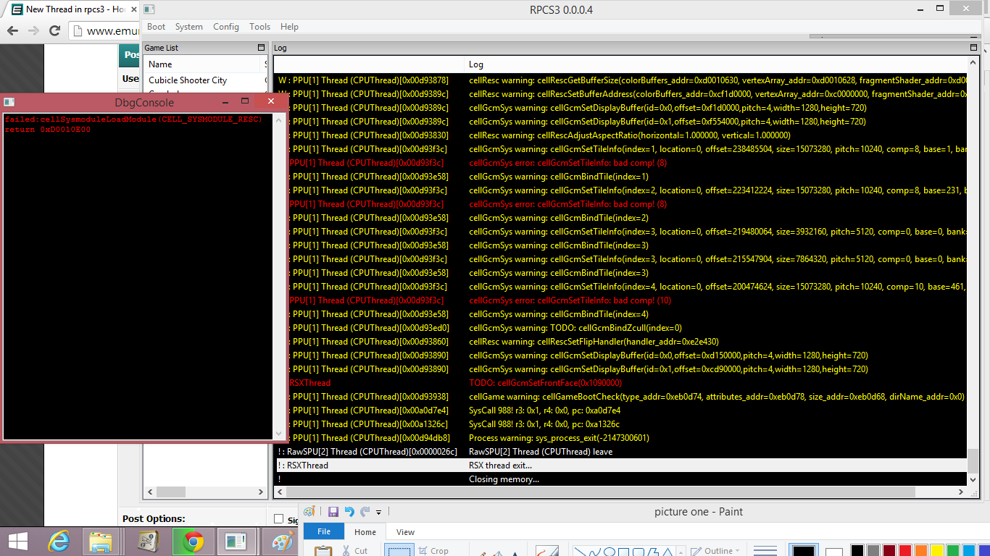Open the Boot menu
Viewport: 990px width, 556px height.
[x=156, y=27]
